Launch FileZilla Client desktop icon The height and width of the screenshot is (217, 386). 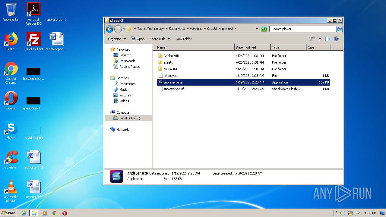click(33, 42)
